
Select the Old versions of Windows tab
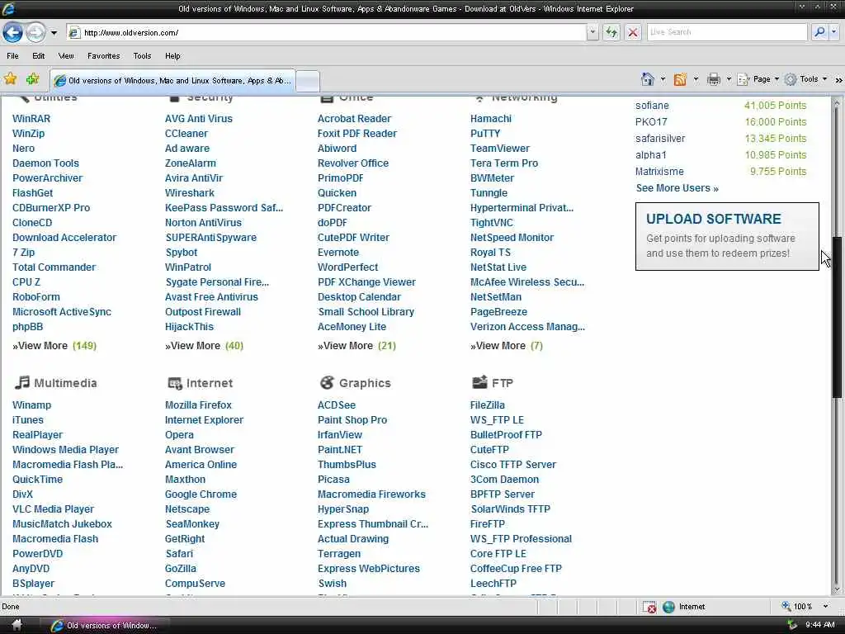pyautogui.click(x=173, y=81)
